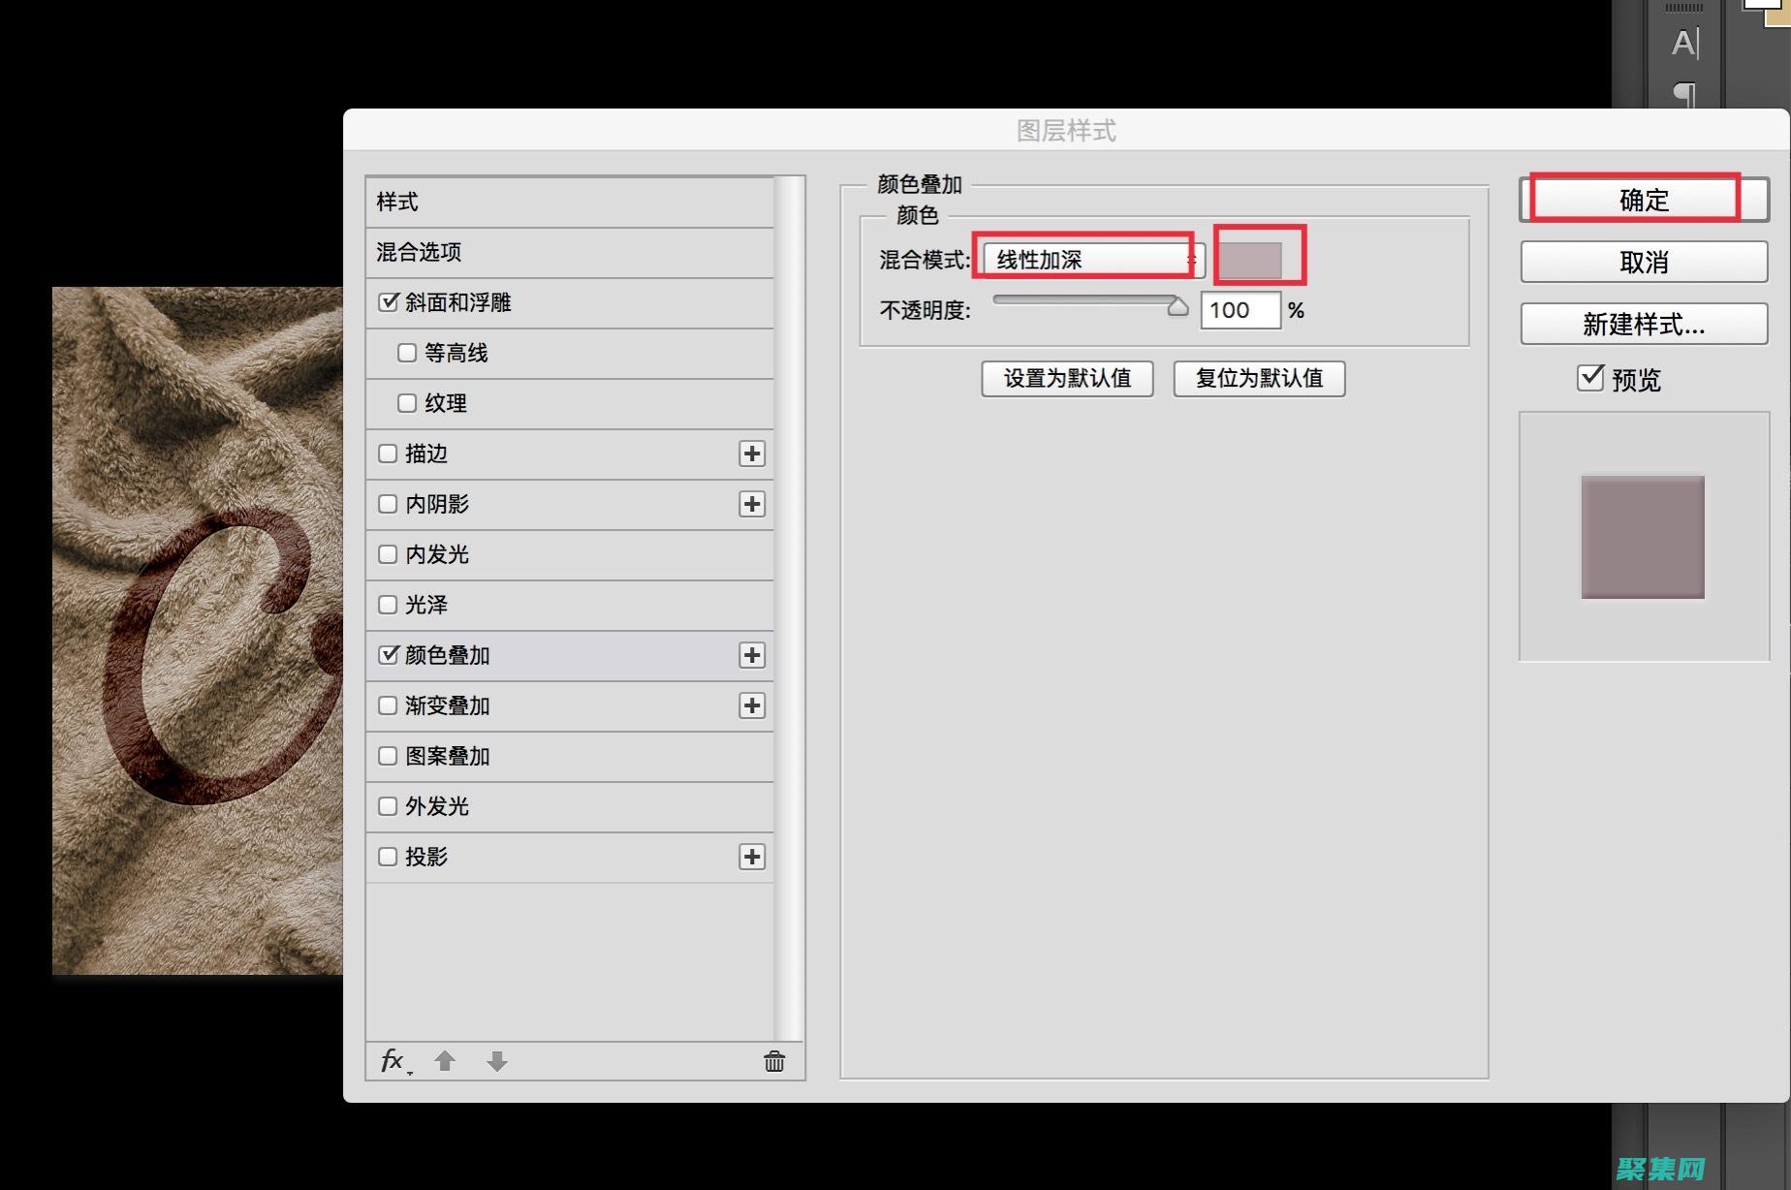Click the plus icon next to 内阴影
The width and height of the screenshot is (1791, 1190).
click(751, 504)
